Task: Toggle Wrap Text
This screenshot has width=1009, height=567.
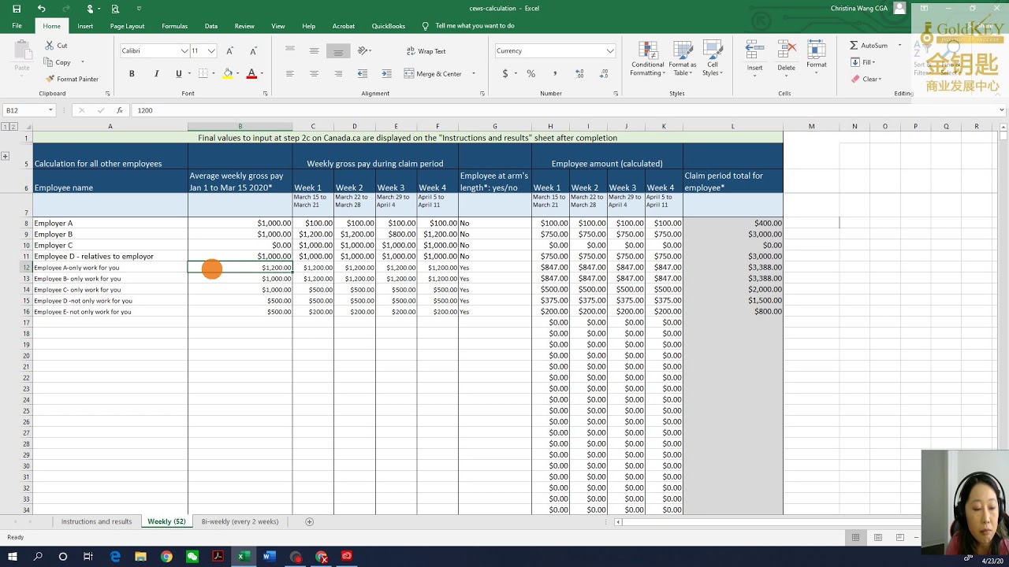Action: click(x=426, y=51)
